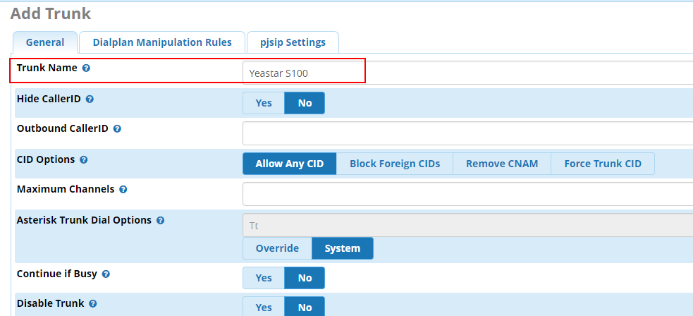The image size is (693, 316).
Task: Switch to Dialplan Manipulation Rules tab
Action: pos(162,42)
